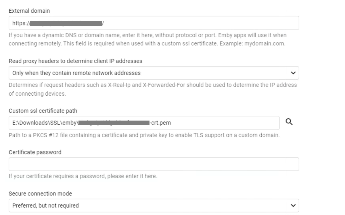Click the '-crt.pem' ending of the certificate path

[160, 123]
